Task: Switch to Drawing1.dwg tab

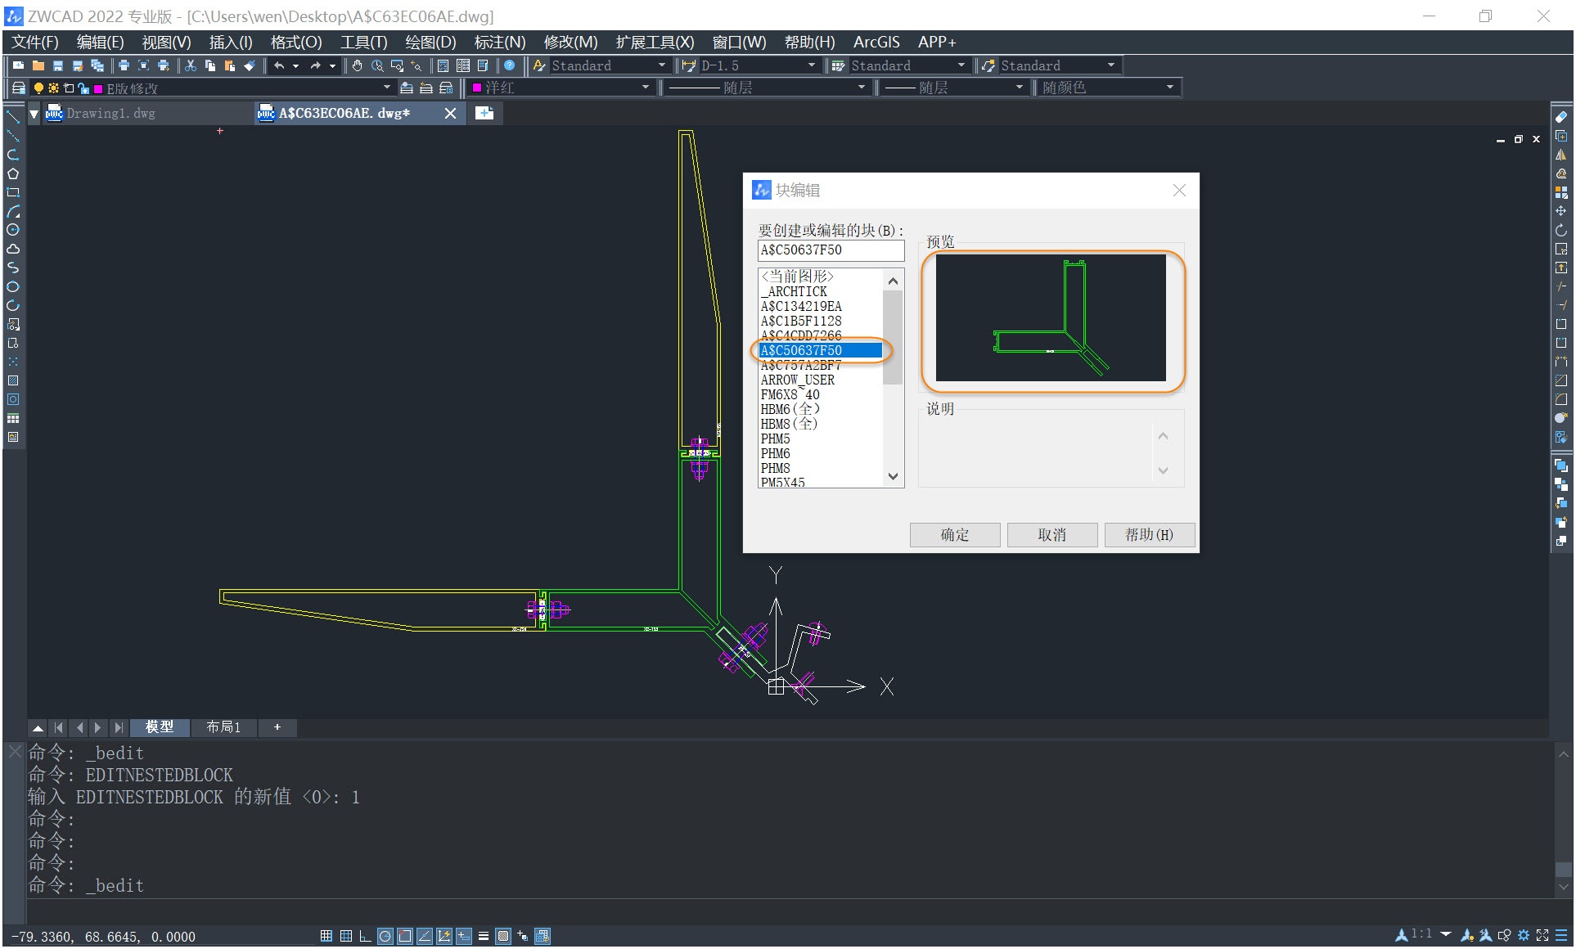Action: click(109, 113)
